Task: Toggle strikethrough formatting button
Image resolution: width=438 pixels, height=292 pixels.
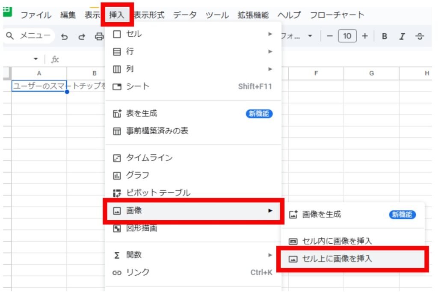Action: click(420, 37)
